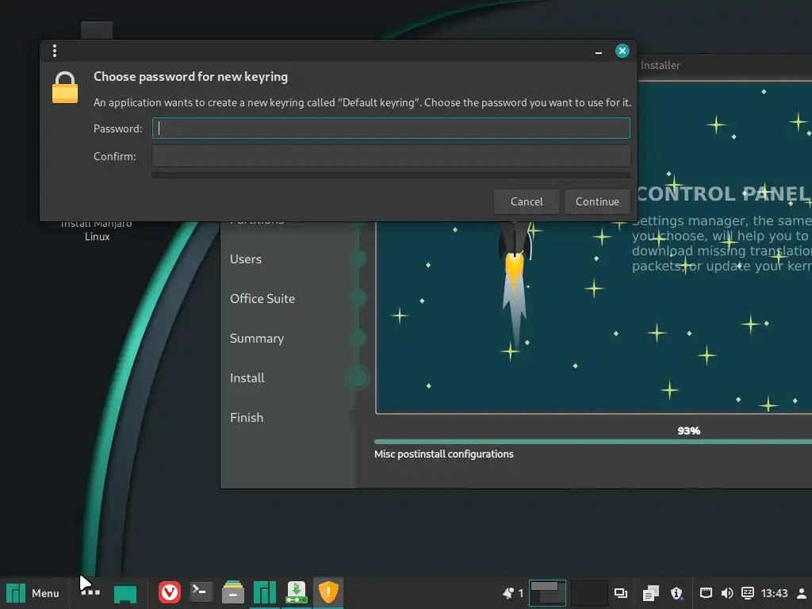Click the window switcher overlapping squares icon
The width and height of the screenshot is (812, 609).
coord(620,593)
